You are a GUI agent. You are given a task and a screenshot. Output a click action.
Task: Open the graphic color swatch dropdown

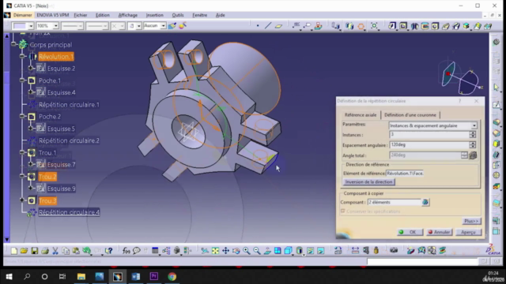tap(31, 26)
